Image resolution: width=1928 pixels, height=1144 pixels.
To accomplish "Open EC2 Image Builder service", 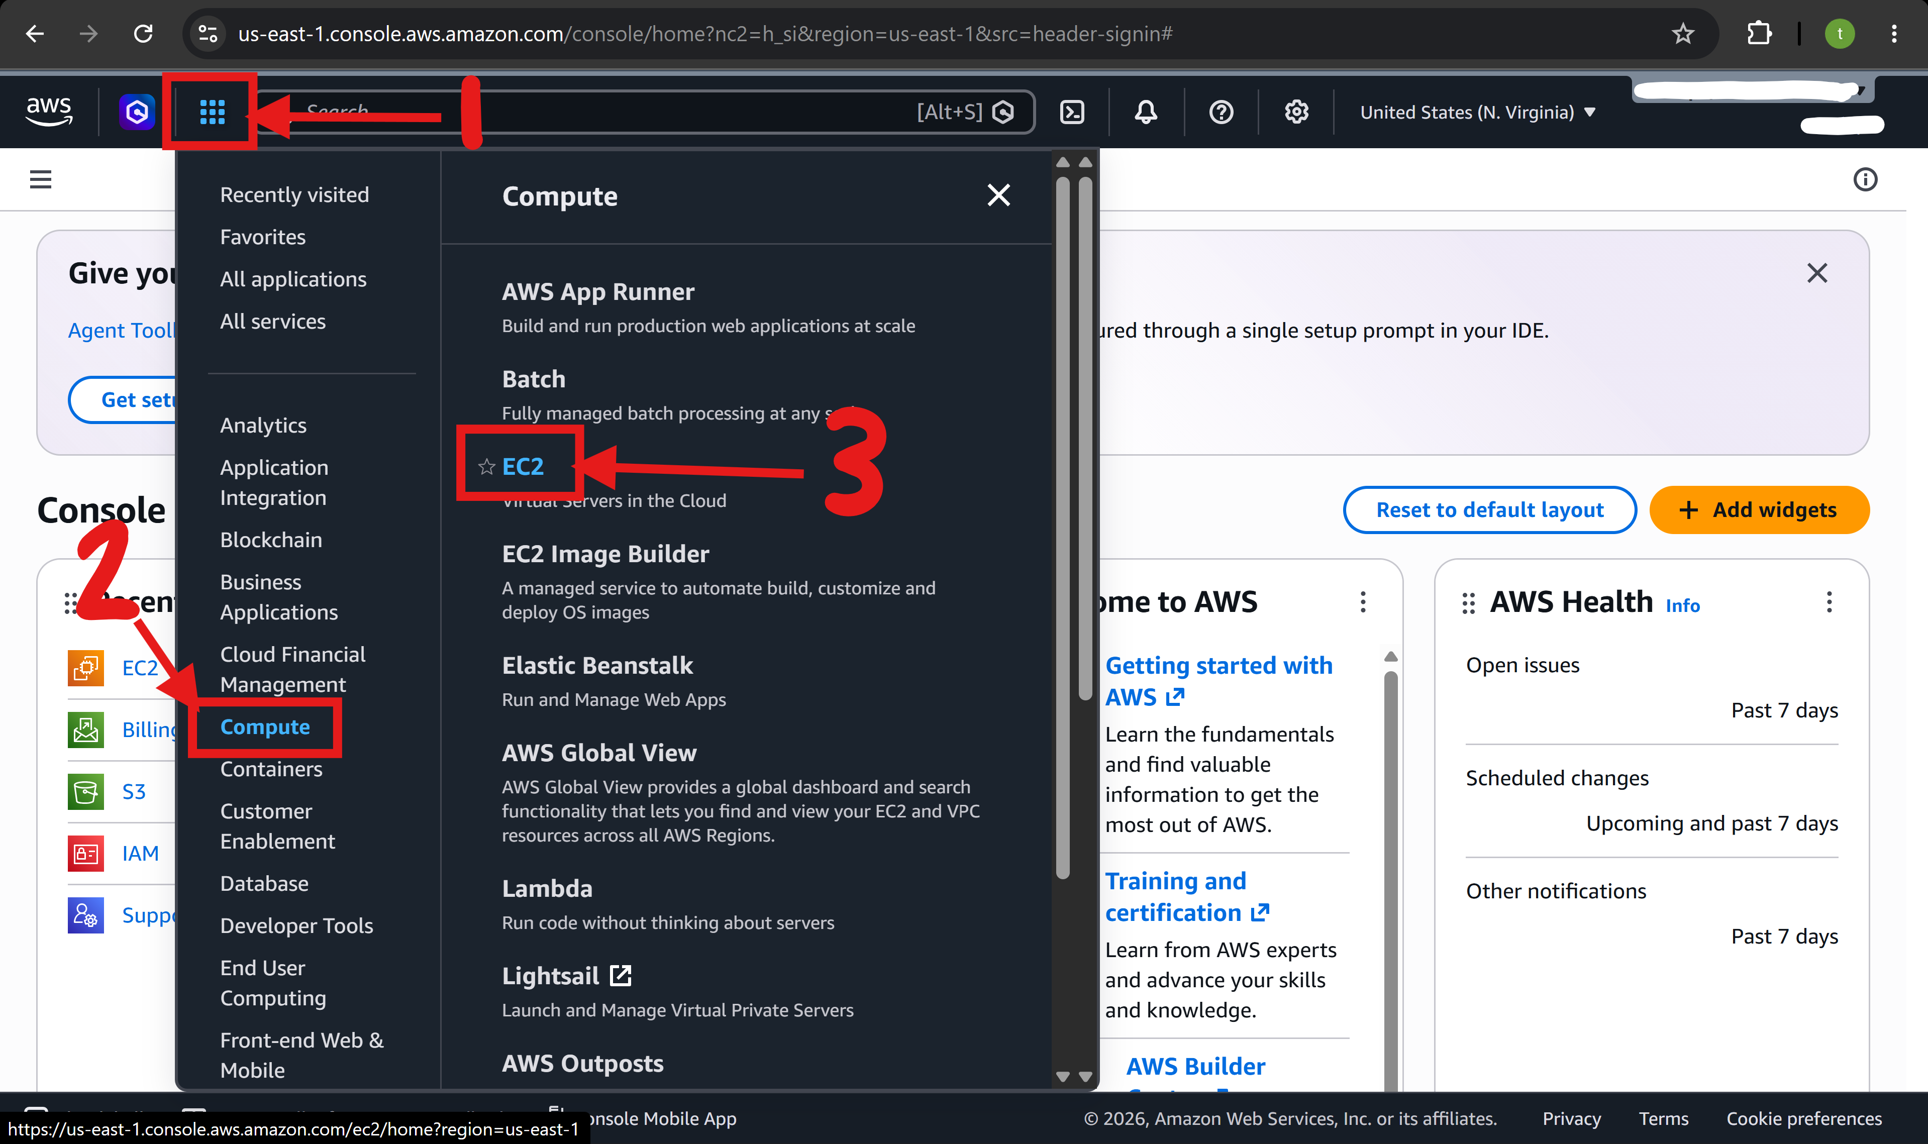I will [x=605, y=554].
